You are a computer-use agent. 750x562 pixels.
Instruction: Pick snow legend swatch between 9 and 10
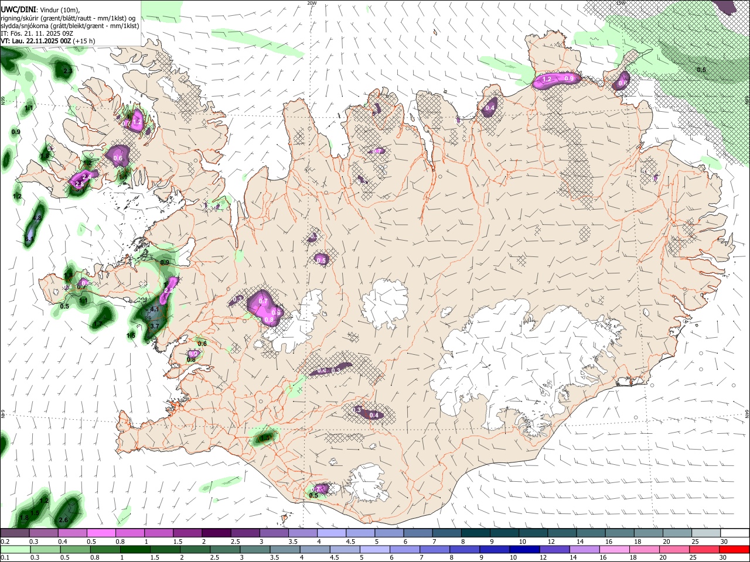504,533
